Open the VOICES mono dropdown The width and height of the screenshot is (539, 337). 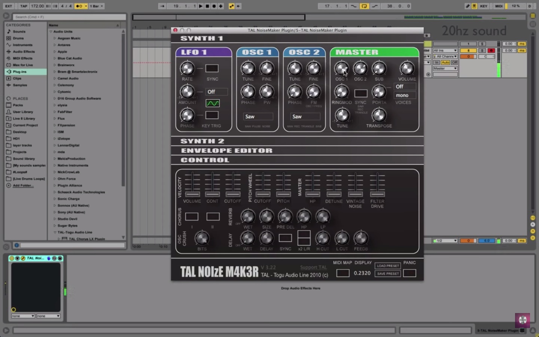(405, 95)
